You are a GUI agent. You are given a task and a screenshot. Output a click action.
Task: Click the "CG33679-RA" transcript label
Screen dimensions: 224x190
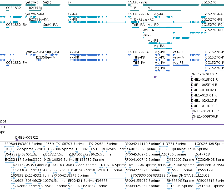point(138,14)
